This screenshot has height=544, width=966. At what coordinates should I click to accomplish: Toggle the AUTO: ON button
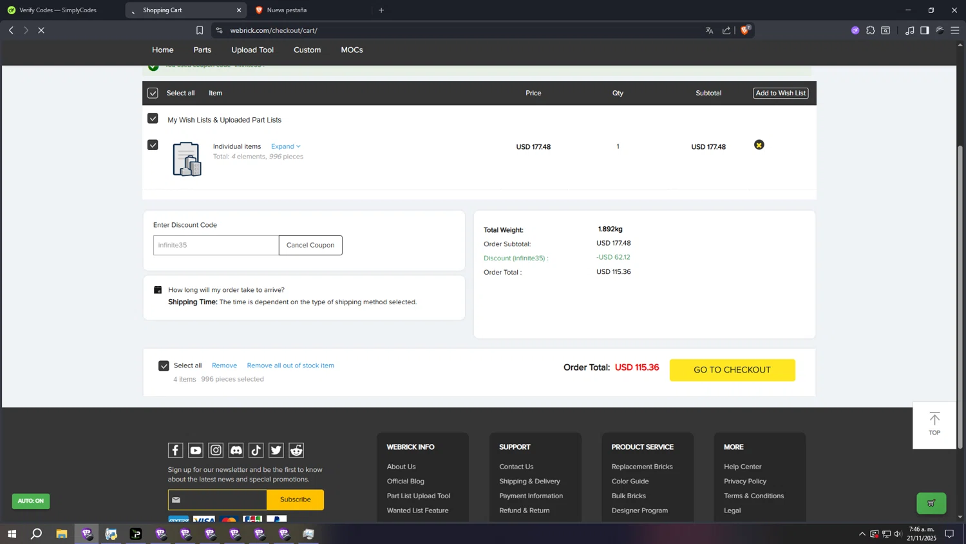click(31, 501)
